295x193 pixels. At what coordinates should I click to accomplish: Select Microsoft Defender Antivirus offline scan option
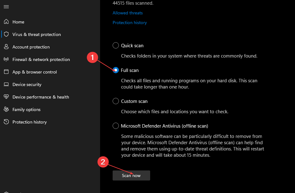[116, 126]
